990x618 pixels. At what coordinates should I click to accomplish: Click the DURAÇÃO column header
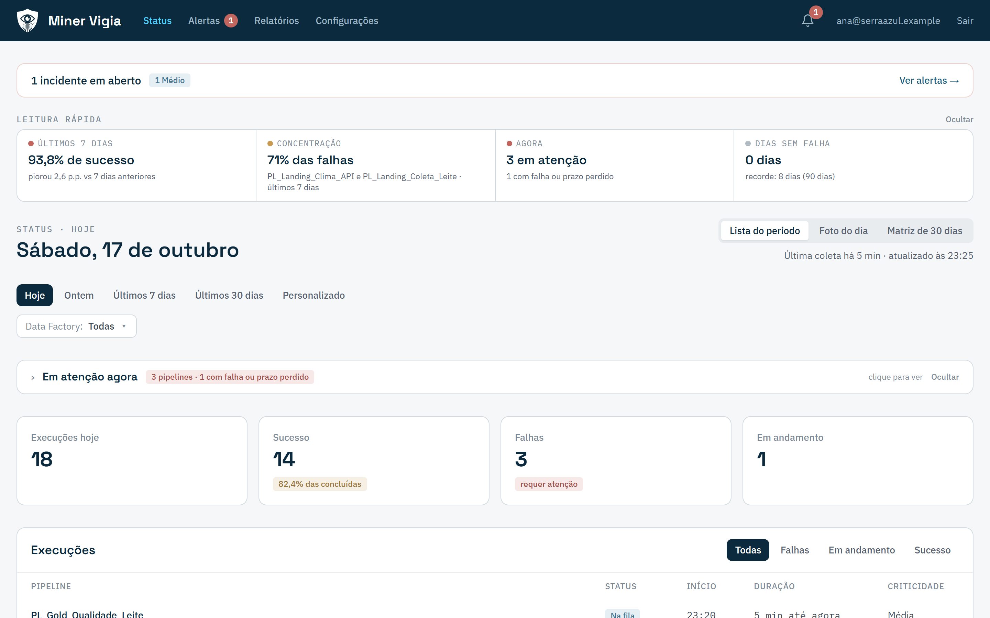[774, 586]
